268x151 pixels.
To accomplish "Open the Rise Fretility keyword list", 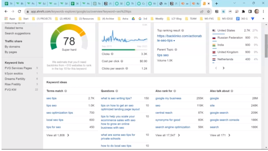I will (13, 84).
